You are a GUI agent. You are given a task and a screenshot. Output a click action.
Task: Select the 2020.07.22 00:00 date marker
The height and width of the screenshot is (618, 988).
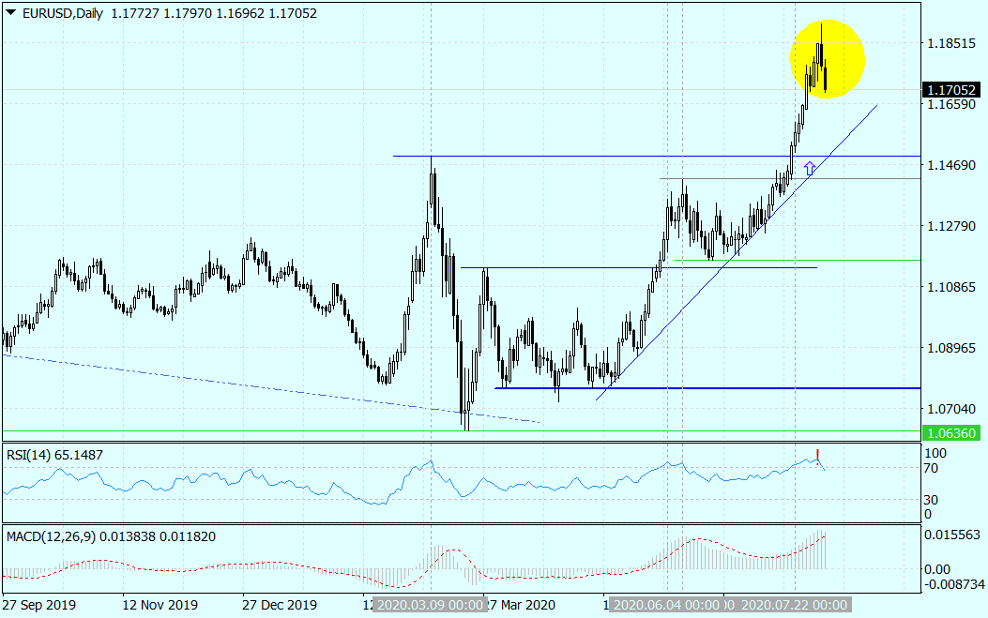794,605
